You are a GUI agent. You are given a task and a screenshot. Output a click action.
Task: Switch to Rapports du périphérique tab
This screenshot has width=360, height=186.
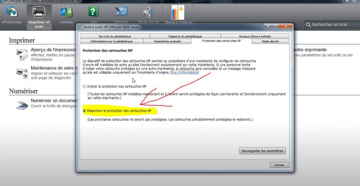pyautogui.click(x=185, y=36)
